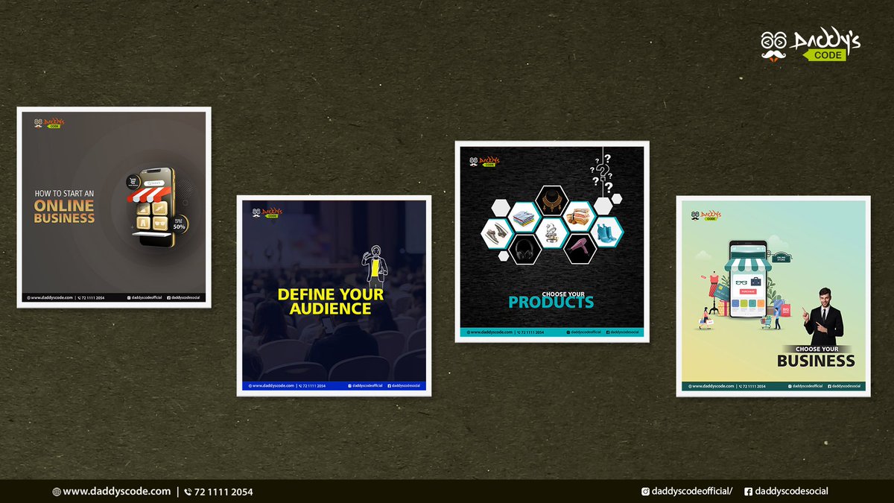Open the daddyscodesocial handle in bottom bar
This screenshot has height=503, width=894.
[791, 491]
